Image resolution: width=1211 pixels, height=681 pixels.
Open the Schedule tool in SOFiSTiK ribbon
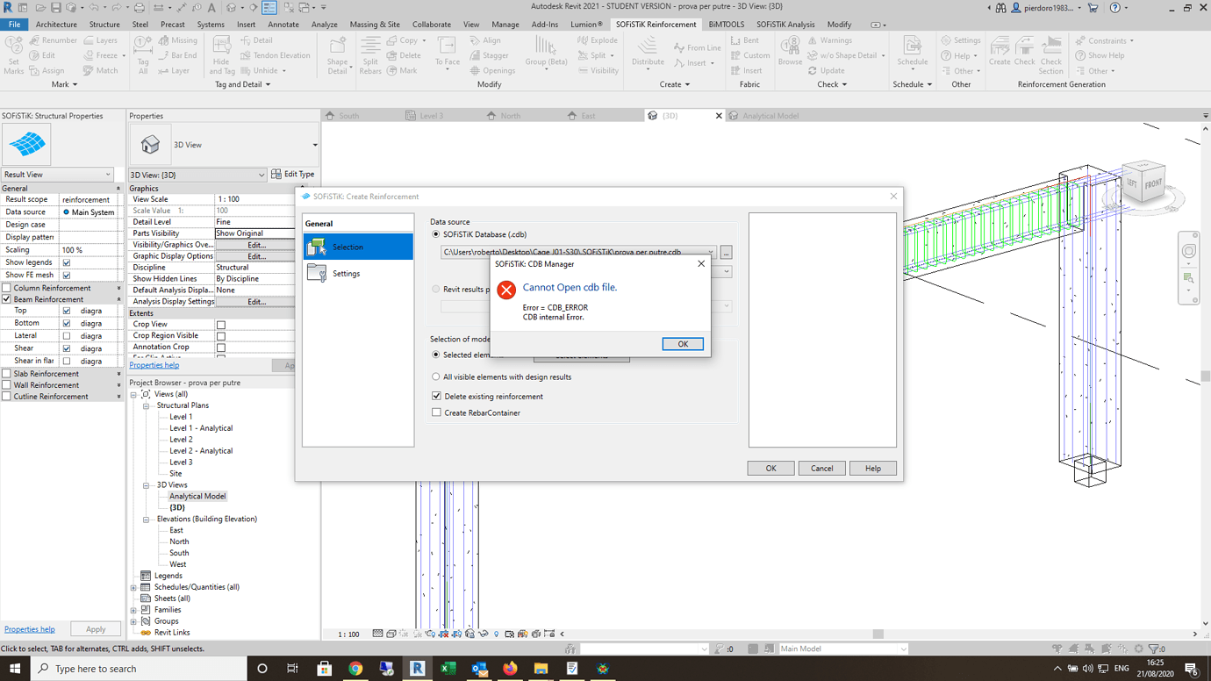[913, 53]
